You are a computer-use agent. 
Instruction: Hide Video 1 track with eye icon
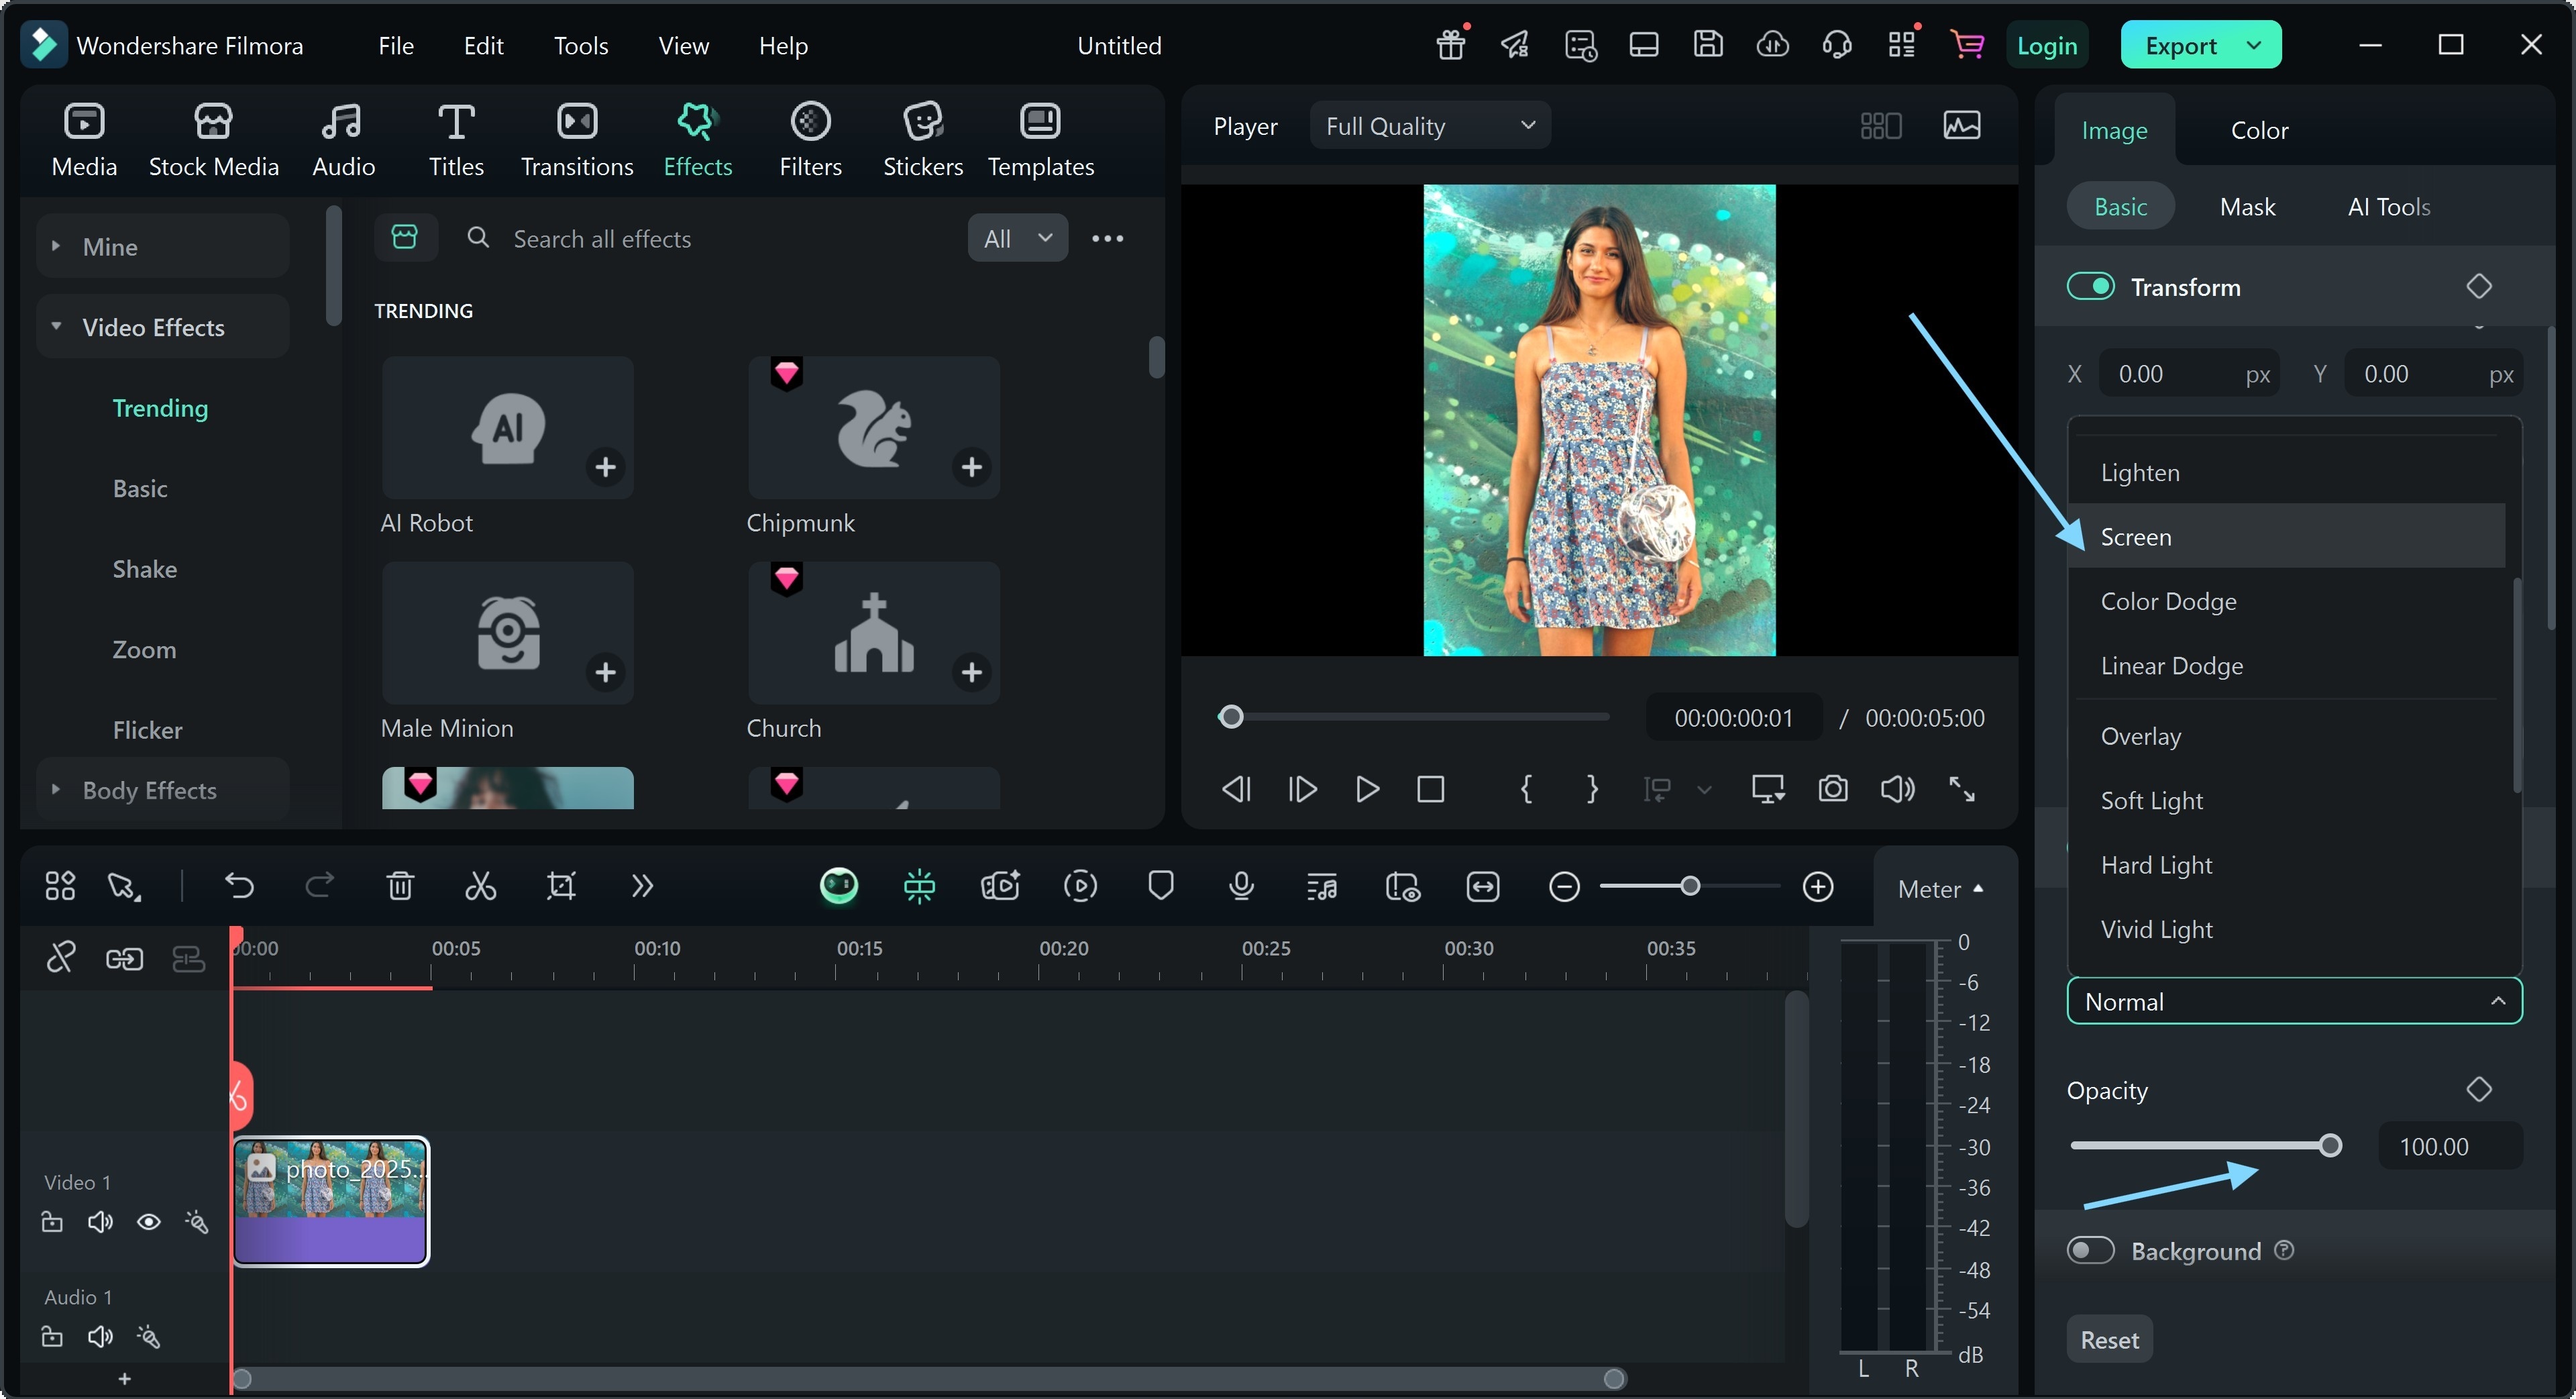click(x=149, y=1222)
